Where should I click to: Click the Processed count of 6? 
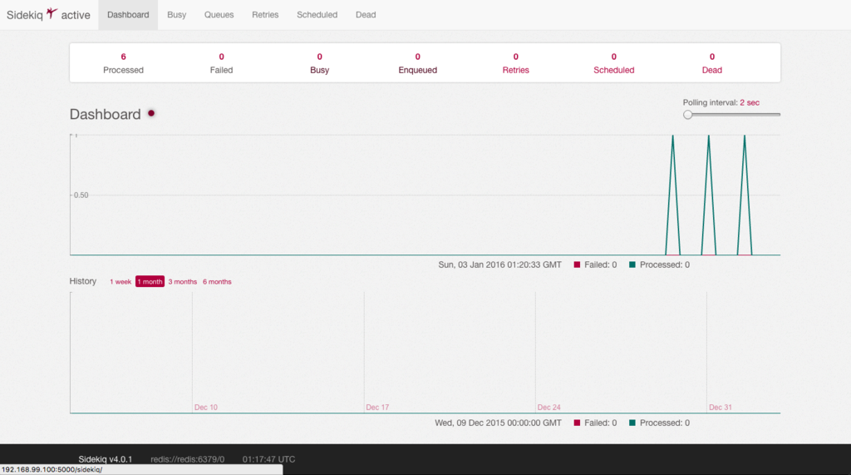tap(123, 57)
